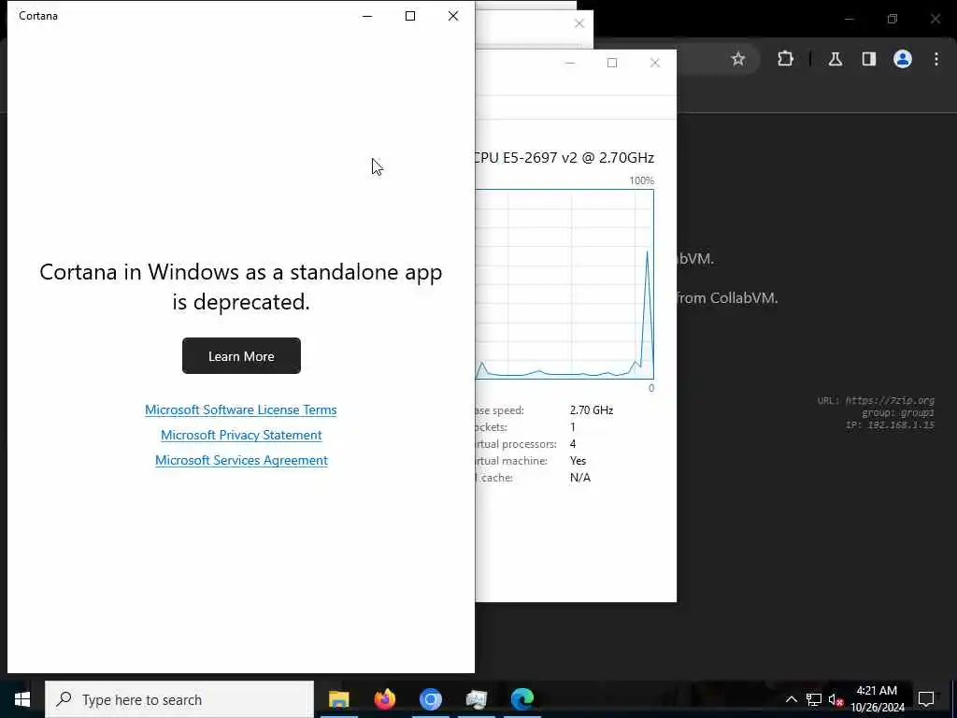This screenshot has height=718, width=957.
Task: Bookmark this page with Chrome star icon
Action: tap(738, 59)
